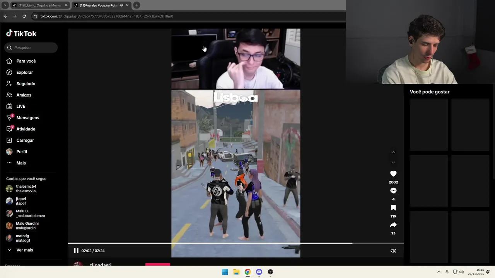Screen dimensions: 495x278
Task: Go to next video chevron down
Action: coord(393,162)
